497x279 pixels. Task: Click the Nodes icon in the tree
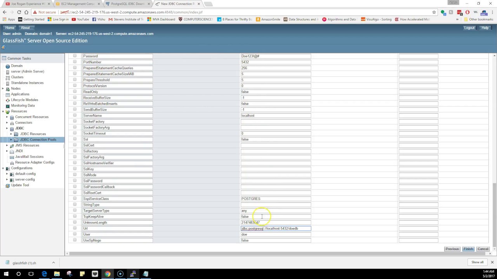tap(7, 89)
